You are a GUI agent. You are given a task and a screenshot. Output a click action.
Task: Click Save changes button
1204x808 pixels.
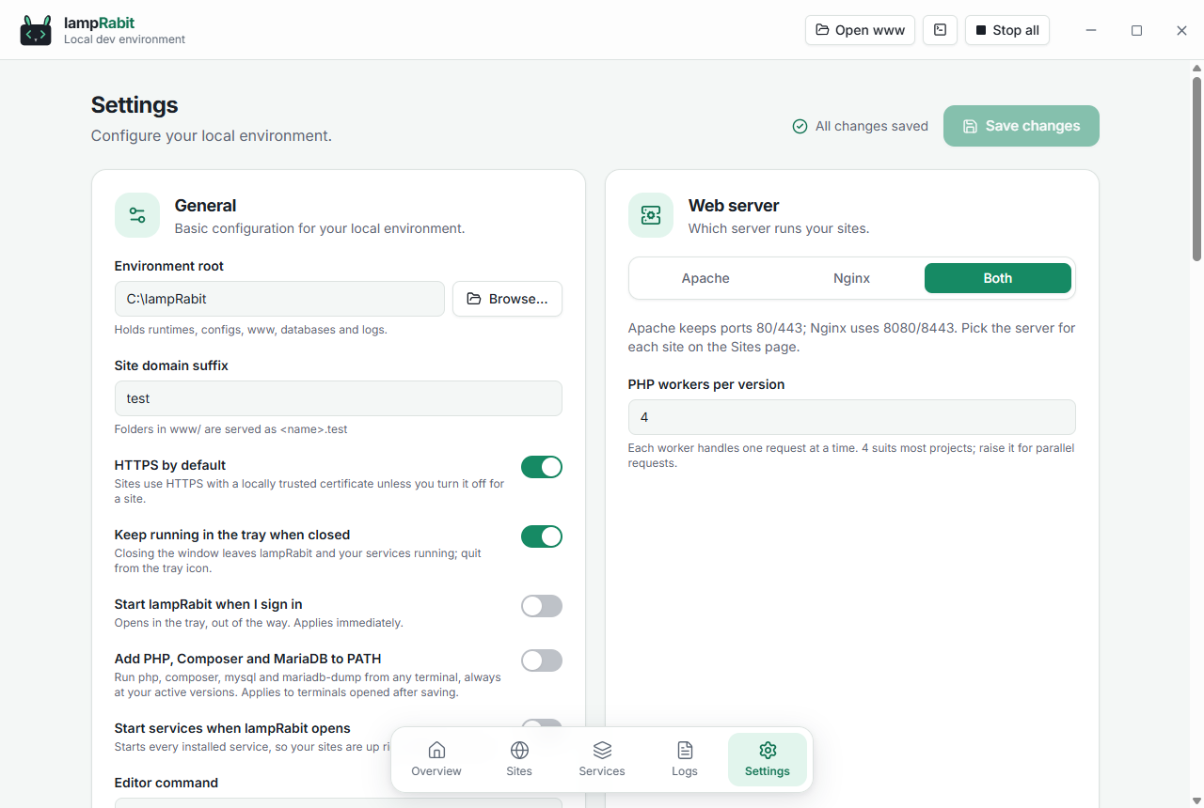click(x=1022, y=126)
